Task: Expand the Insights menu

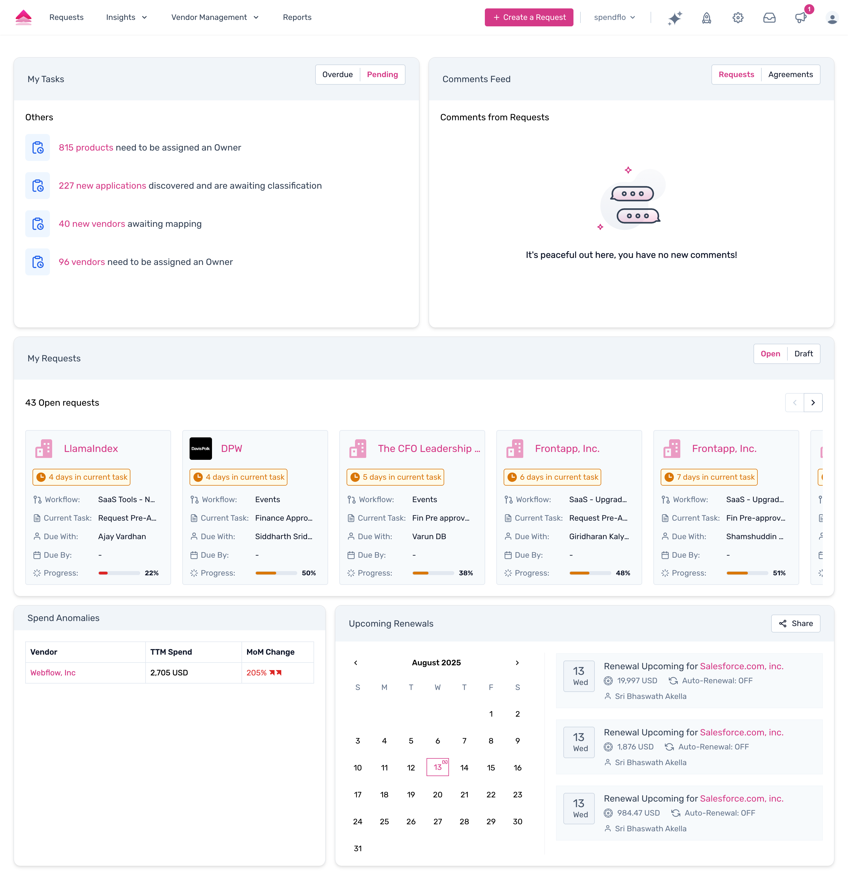Action: [x=127, y=17]
